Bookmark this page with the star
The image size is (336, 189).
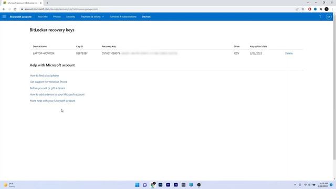click(x=303, y=9)
